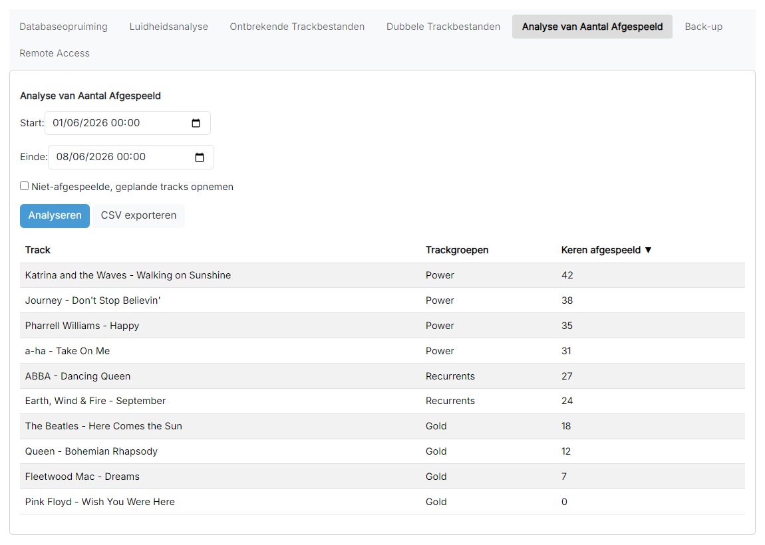Click Gold group of Queen row
Viewport: 765px width, 545px height.
coord(436,451)
